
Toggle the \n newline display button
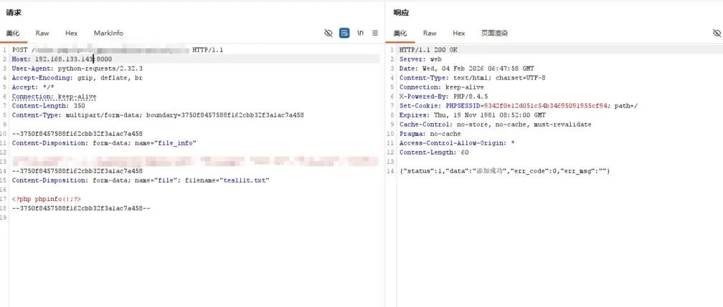coord(360,33)
